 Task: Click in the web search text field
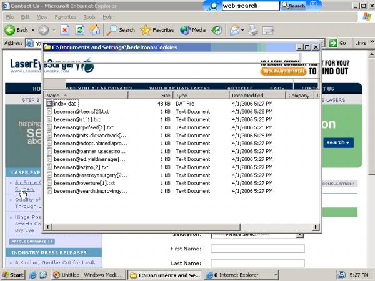[251, 6]
